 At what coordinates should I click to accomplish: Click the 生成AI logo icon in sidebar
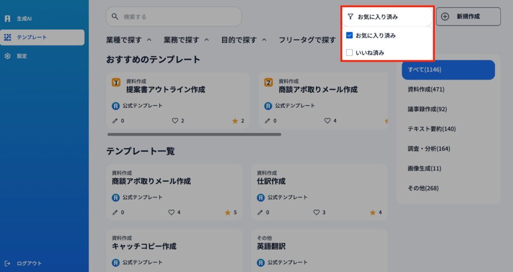point(8,19)
